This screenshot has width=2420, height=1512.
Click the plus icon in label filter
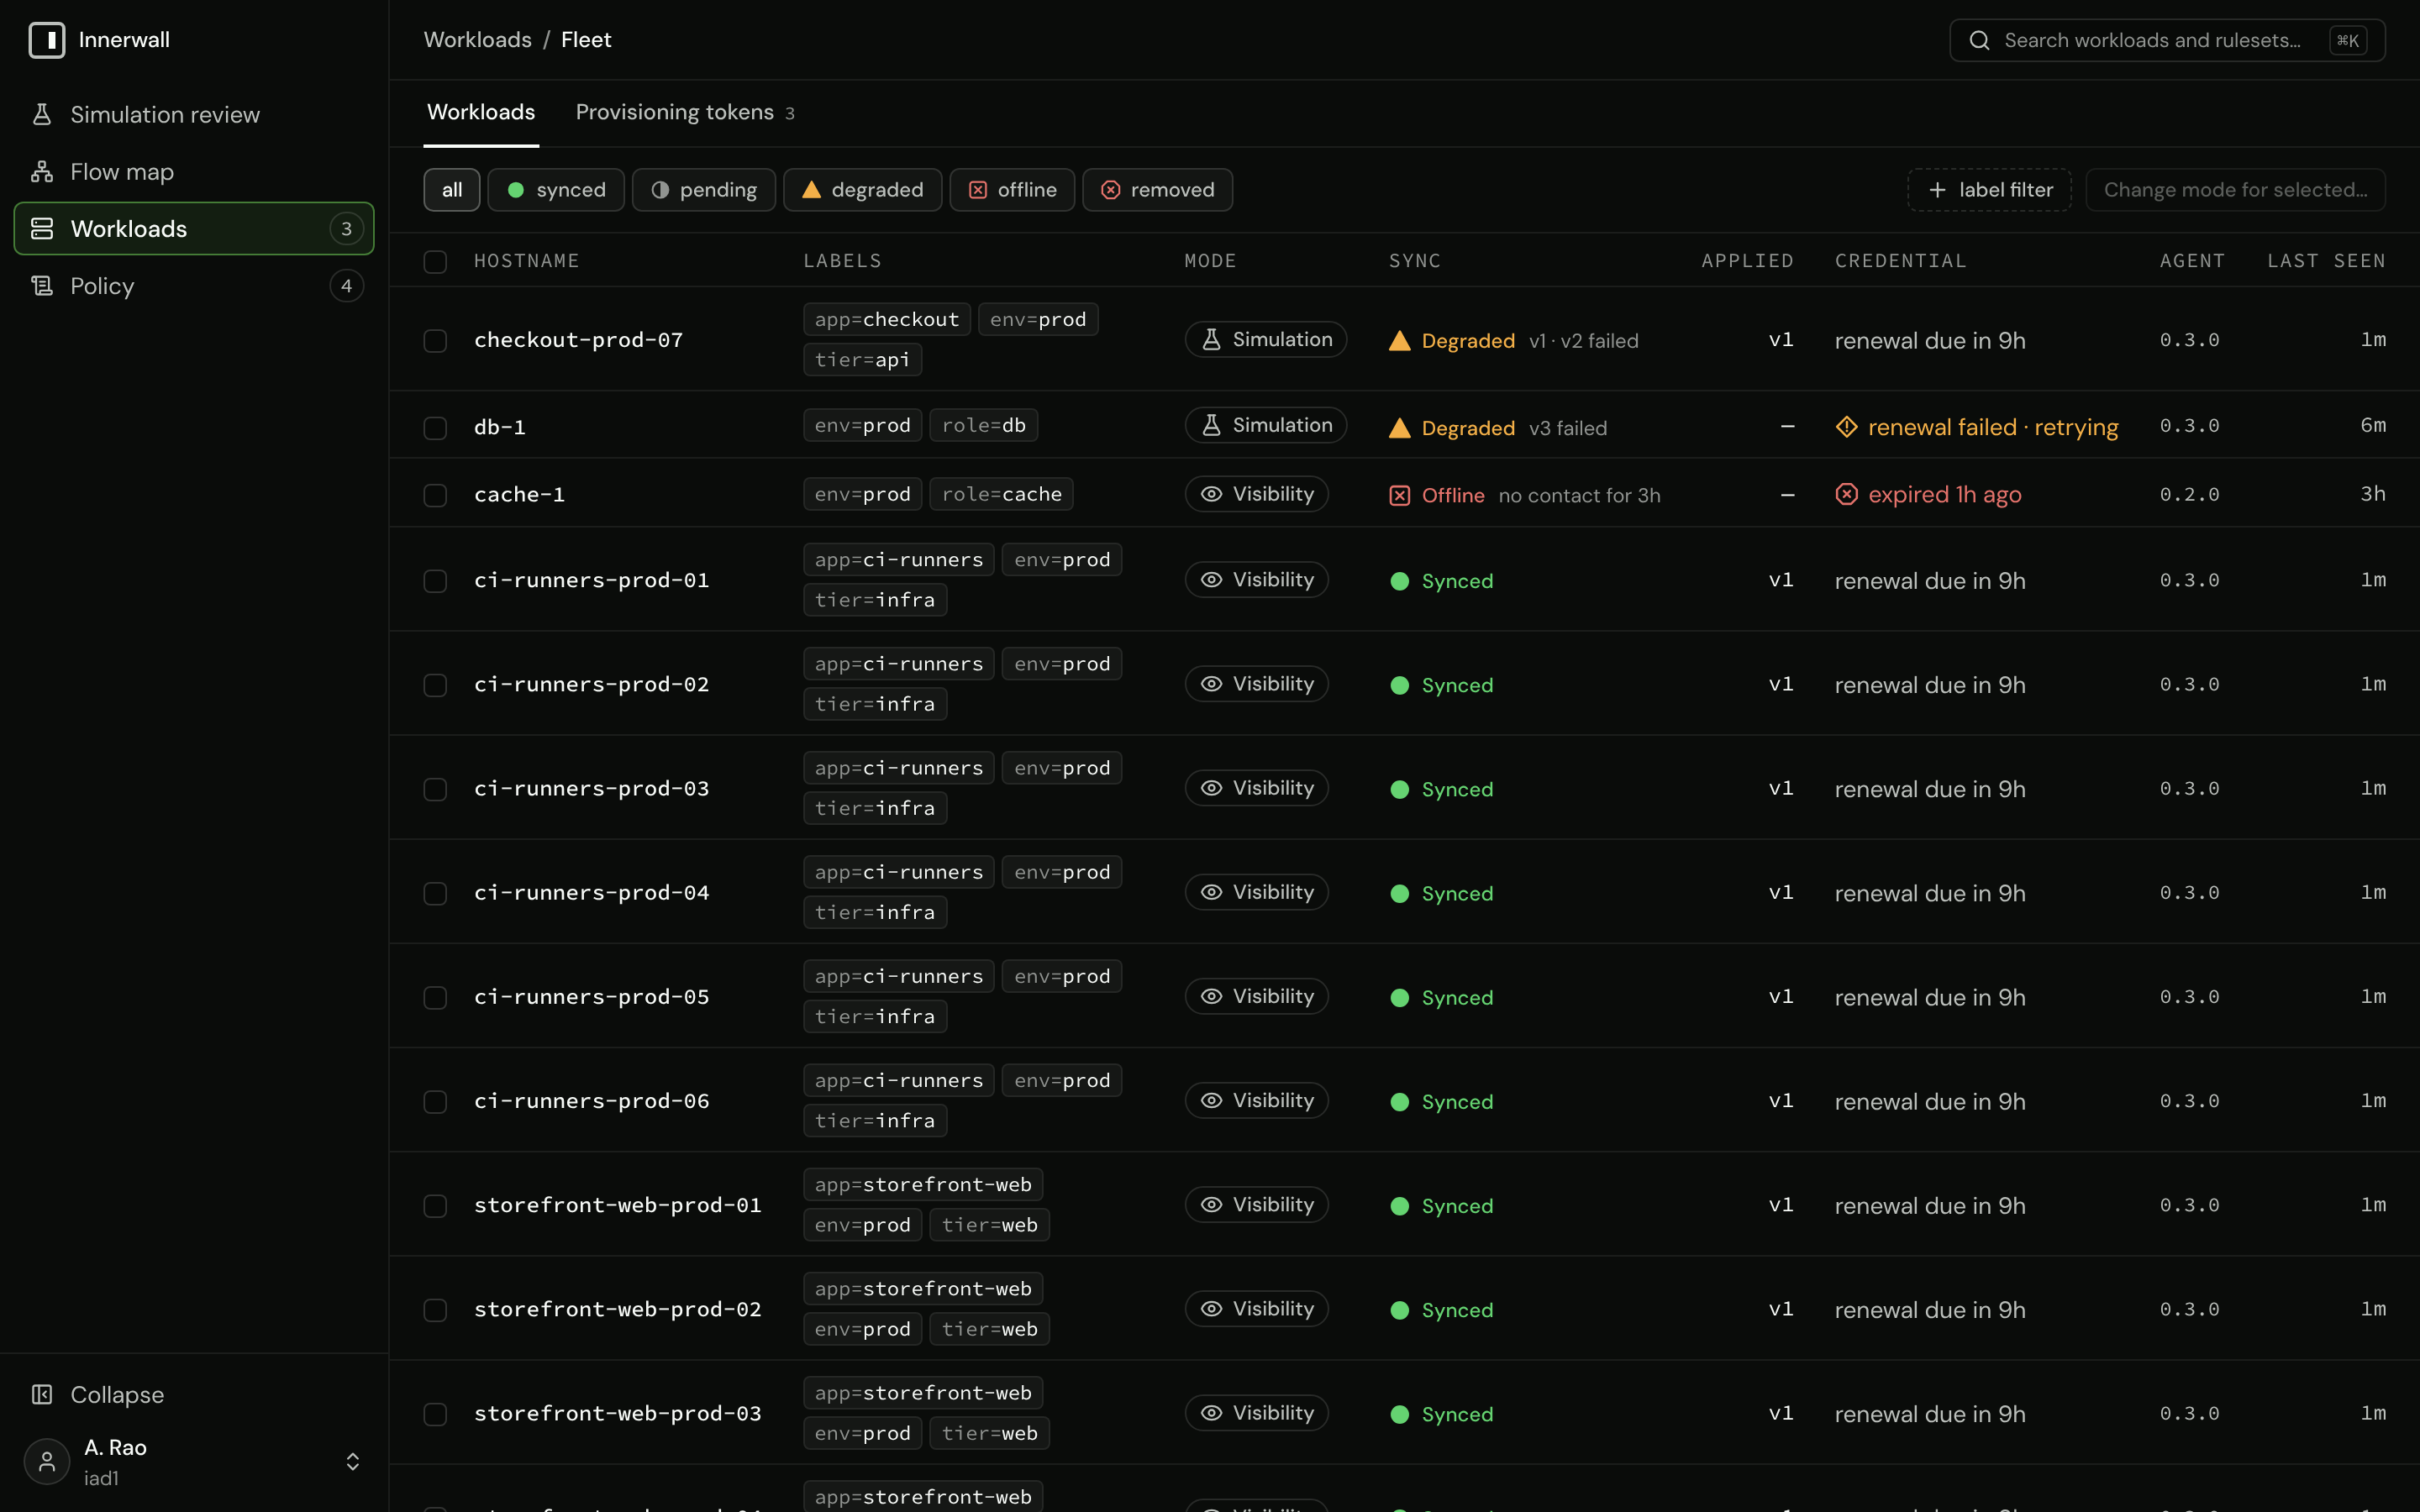point(1937,190)
